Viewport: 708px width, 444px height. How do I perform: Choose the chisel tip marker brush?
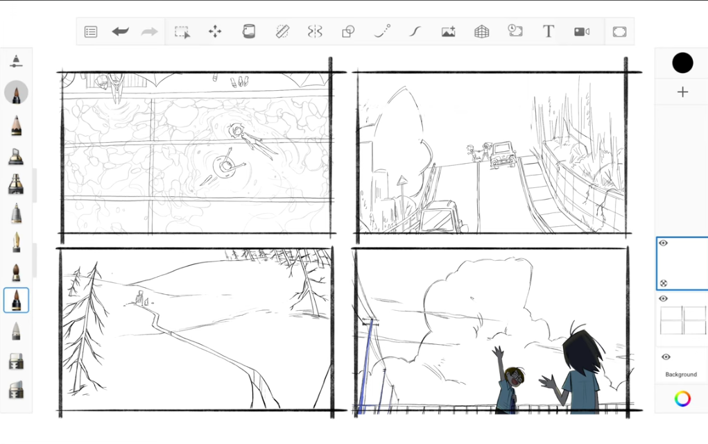[16, 185]
